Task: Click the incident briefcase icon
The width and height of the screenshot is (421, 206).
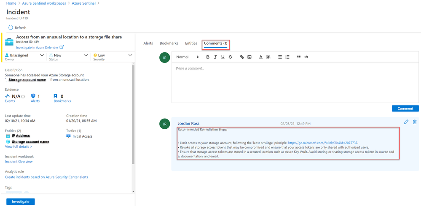Action: point(9,43)
